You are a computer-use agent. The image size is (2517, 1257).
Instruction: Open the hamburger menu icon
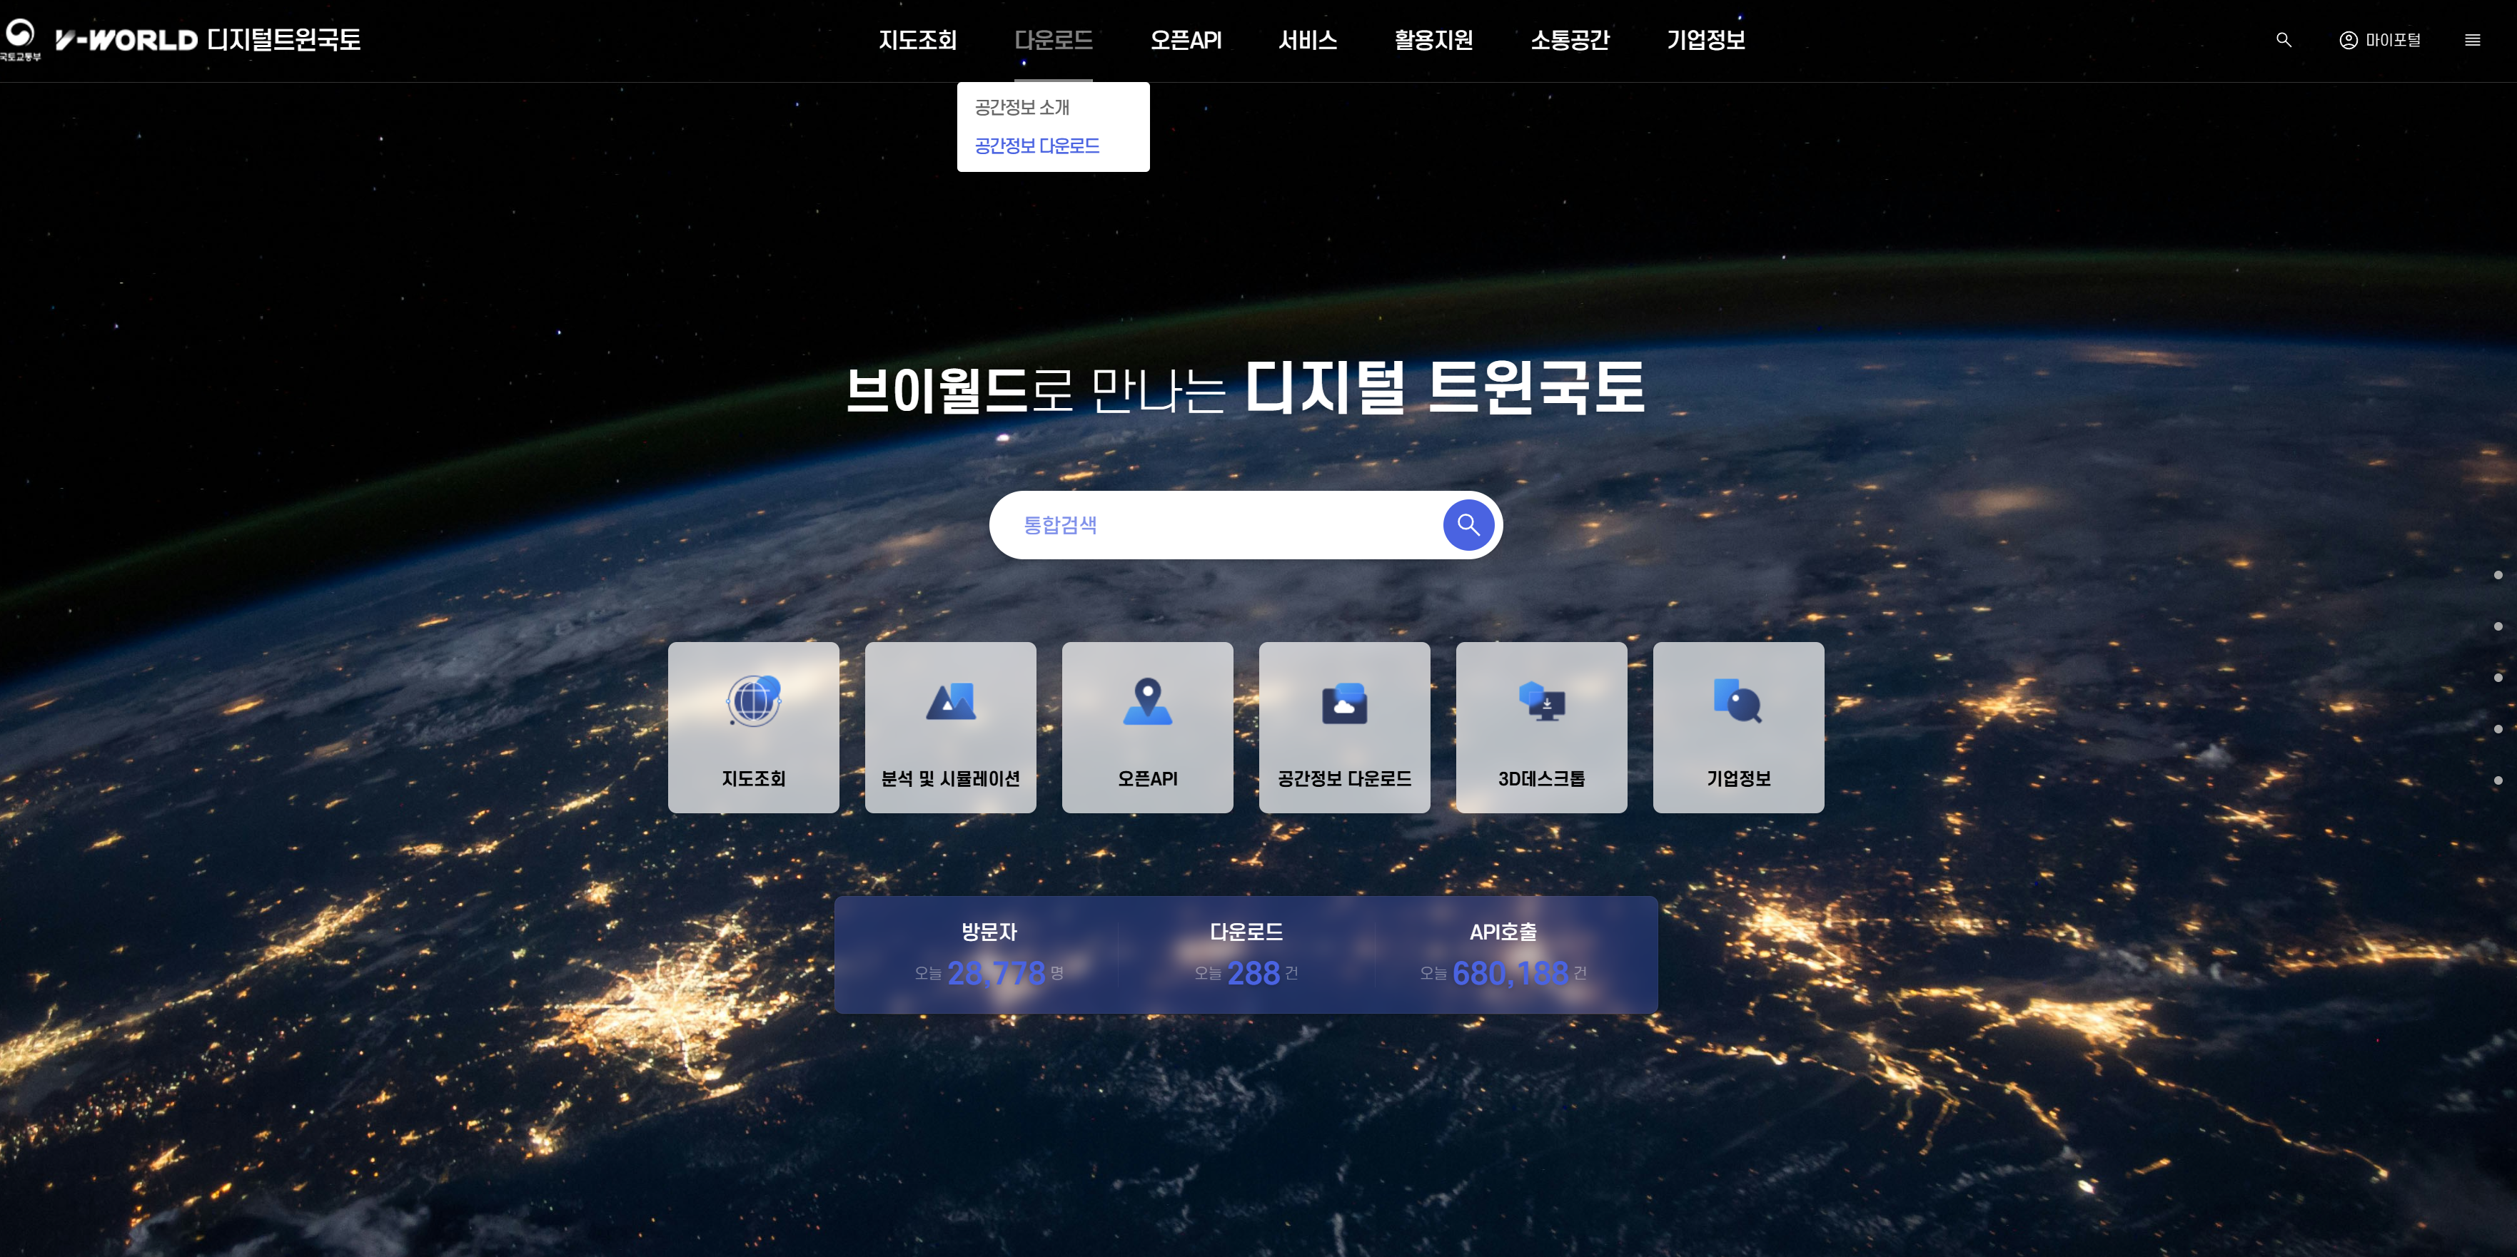tap(2472, 40)
